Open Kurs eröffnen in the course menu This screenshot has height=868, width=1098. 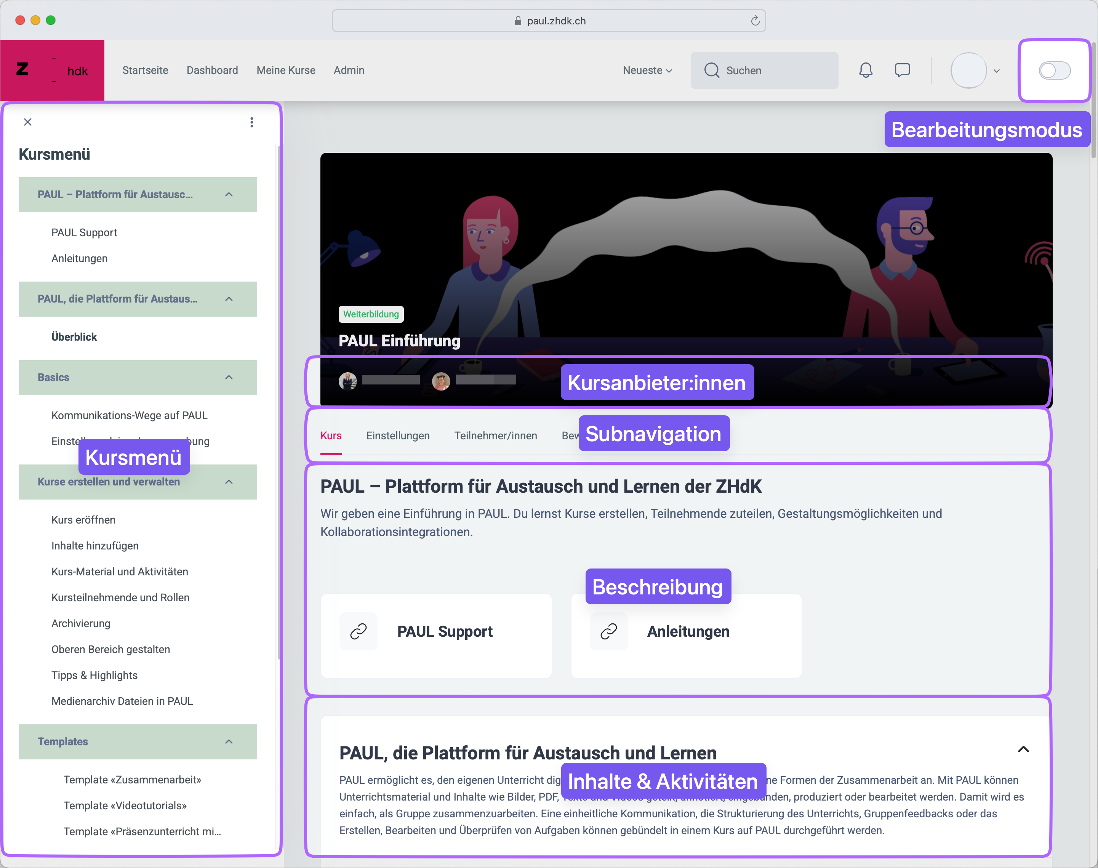83,519
